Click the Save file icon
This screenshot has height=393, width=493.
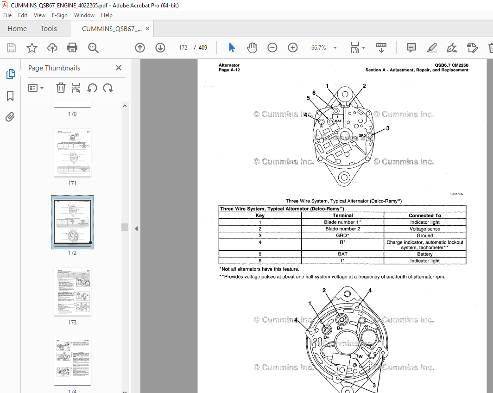12,48
